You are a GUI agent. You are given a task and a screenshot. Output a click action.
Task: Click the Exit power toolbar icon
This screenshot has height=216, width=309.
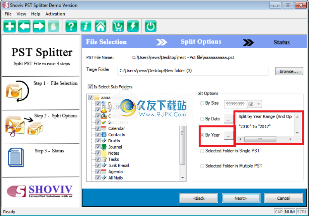pyautogui.click(x=150, y=26)
